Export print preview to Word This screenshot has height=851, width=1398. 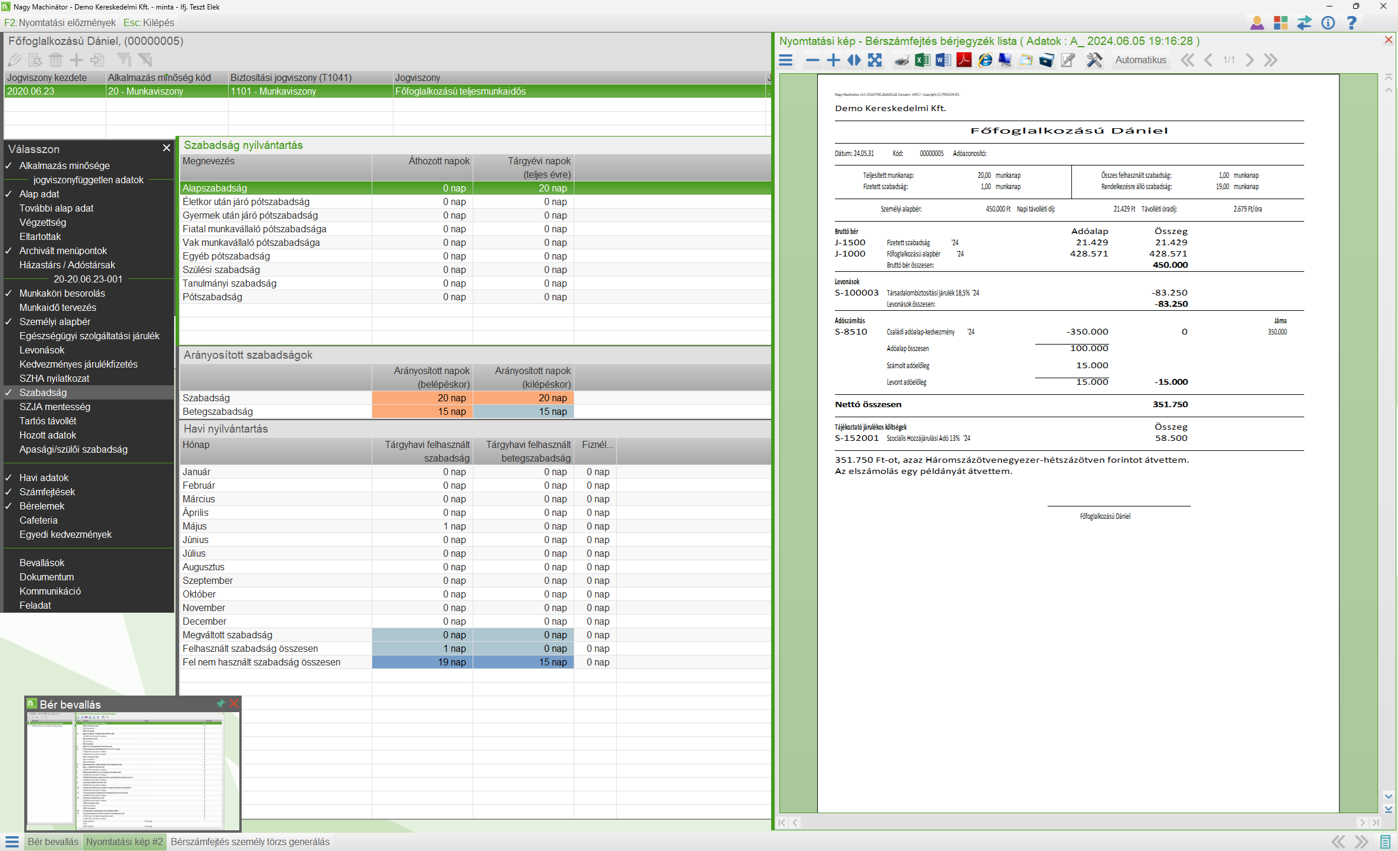pos(943,60)
